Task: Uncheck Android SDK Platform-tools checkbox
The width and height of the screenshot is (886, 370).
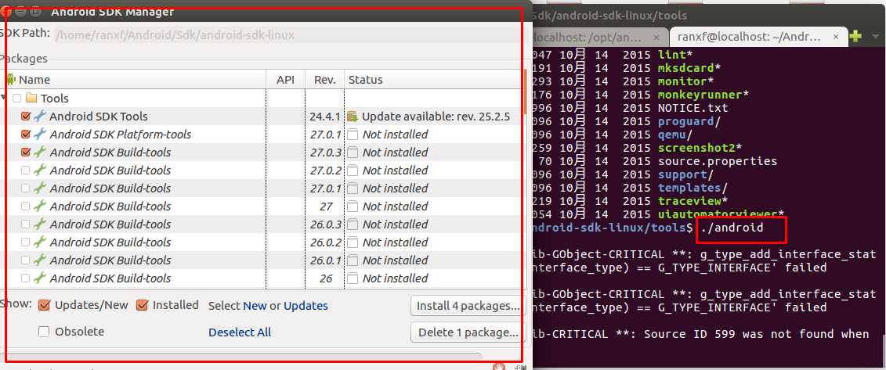Action: [25, 135]
